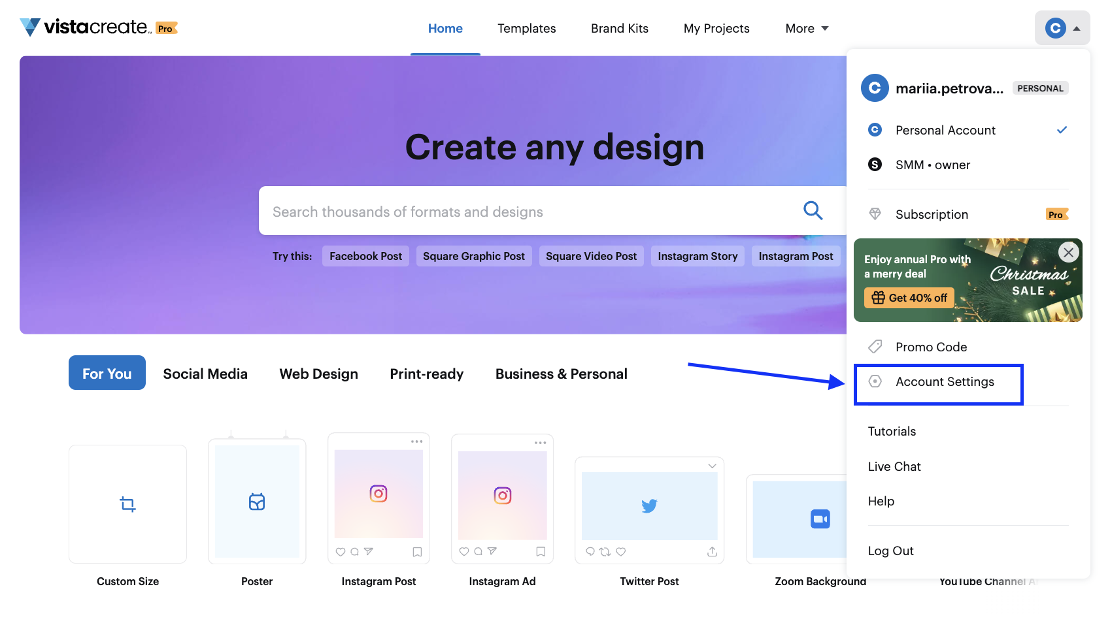The image size is (1110, 640).
Task: Switch to Web Design tab
Action: click(319, 374)
